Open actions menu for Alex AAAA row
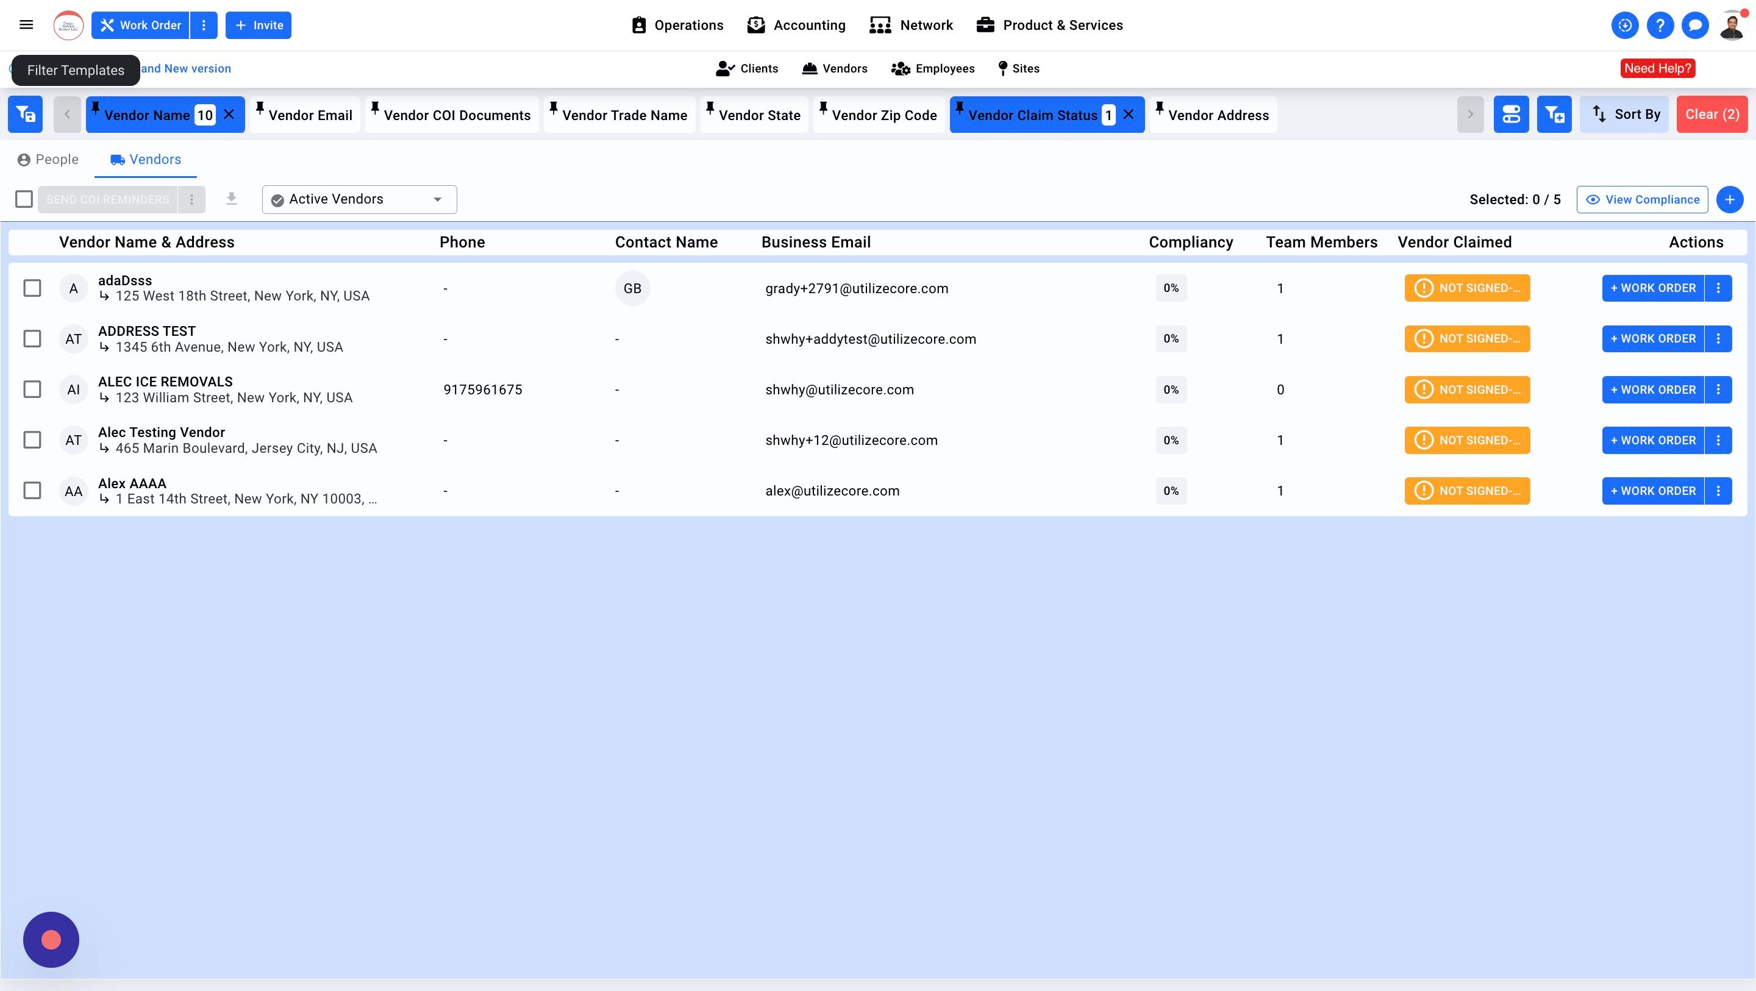This screenshot has width=1756, height=991. [1718, 491]
